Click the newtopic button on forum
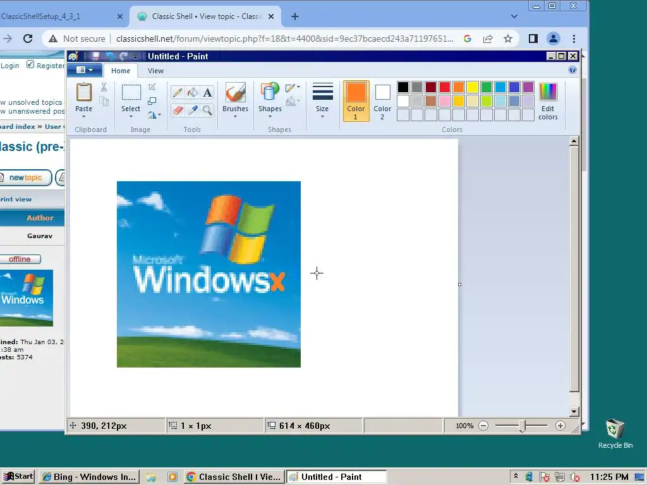Screen dimensions: 647x485 [25, 177]
